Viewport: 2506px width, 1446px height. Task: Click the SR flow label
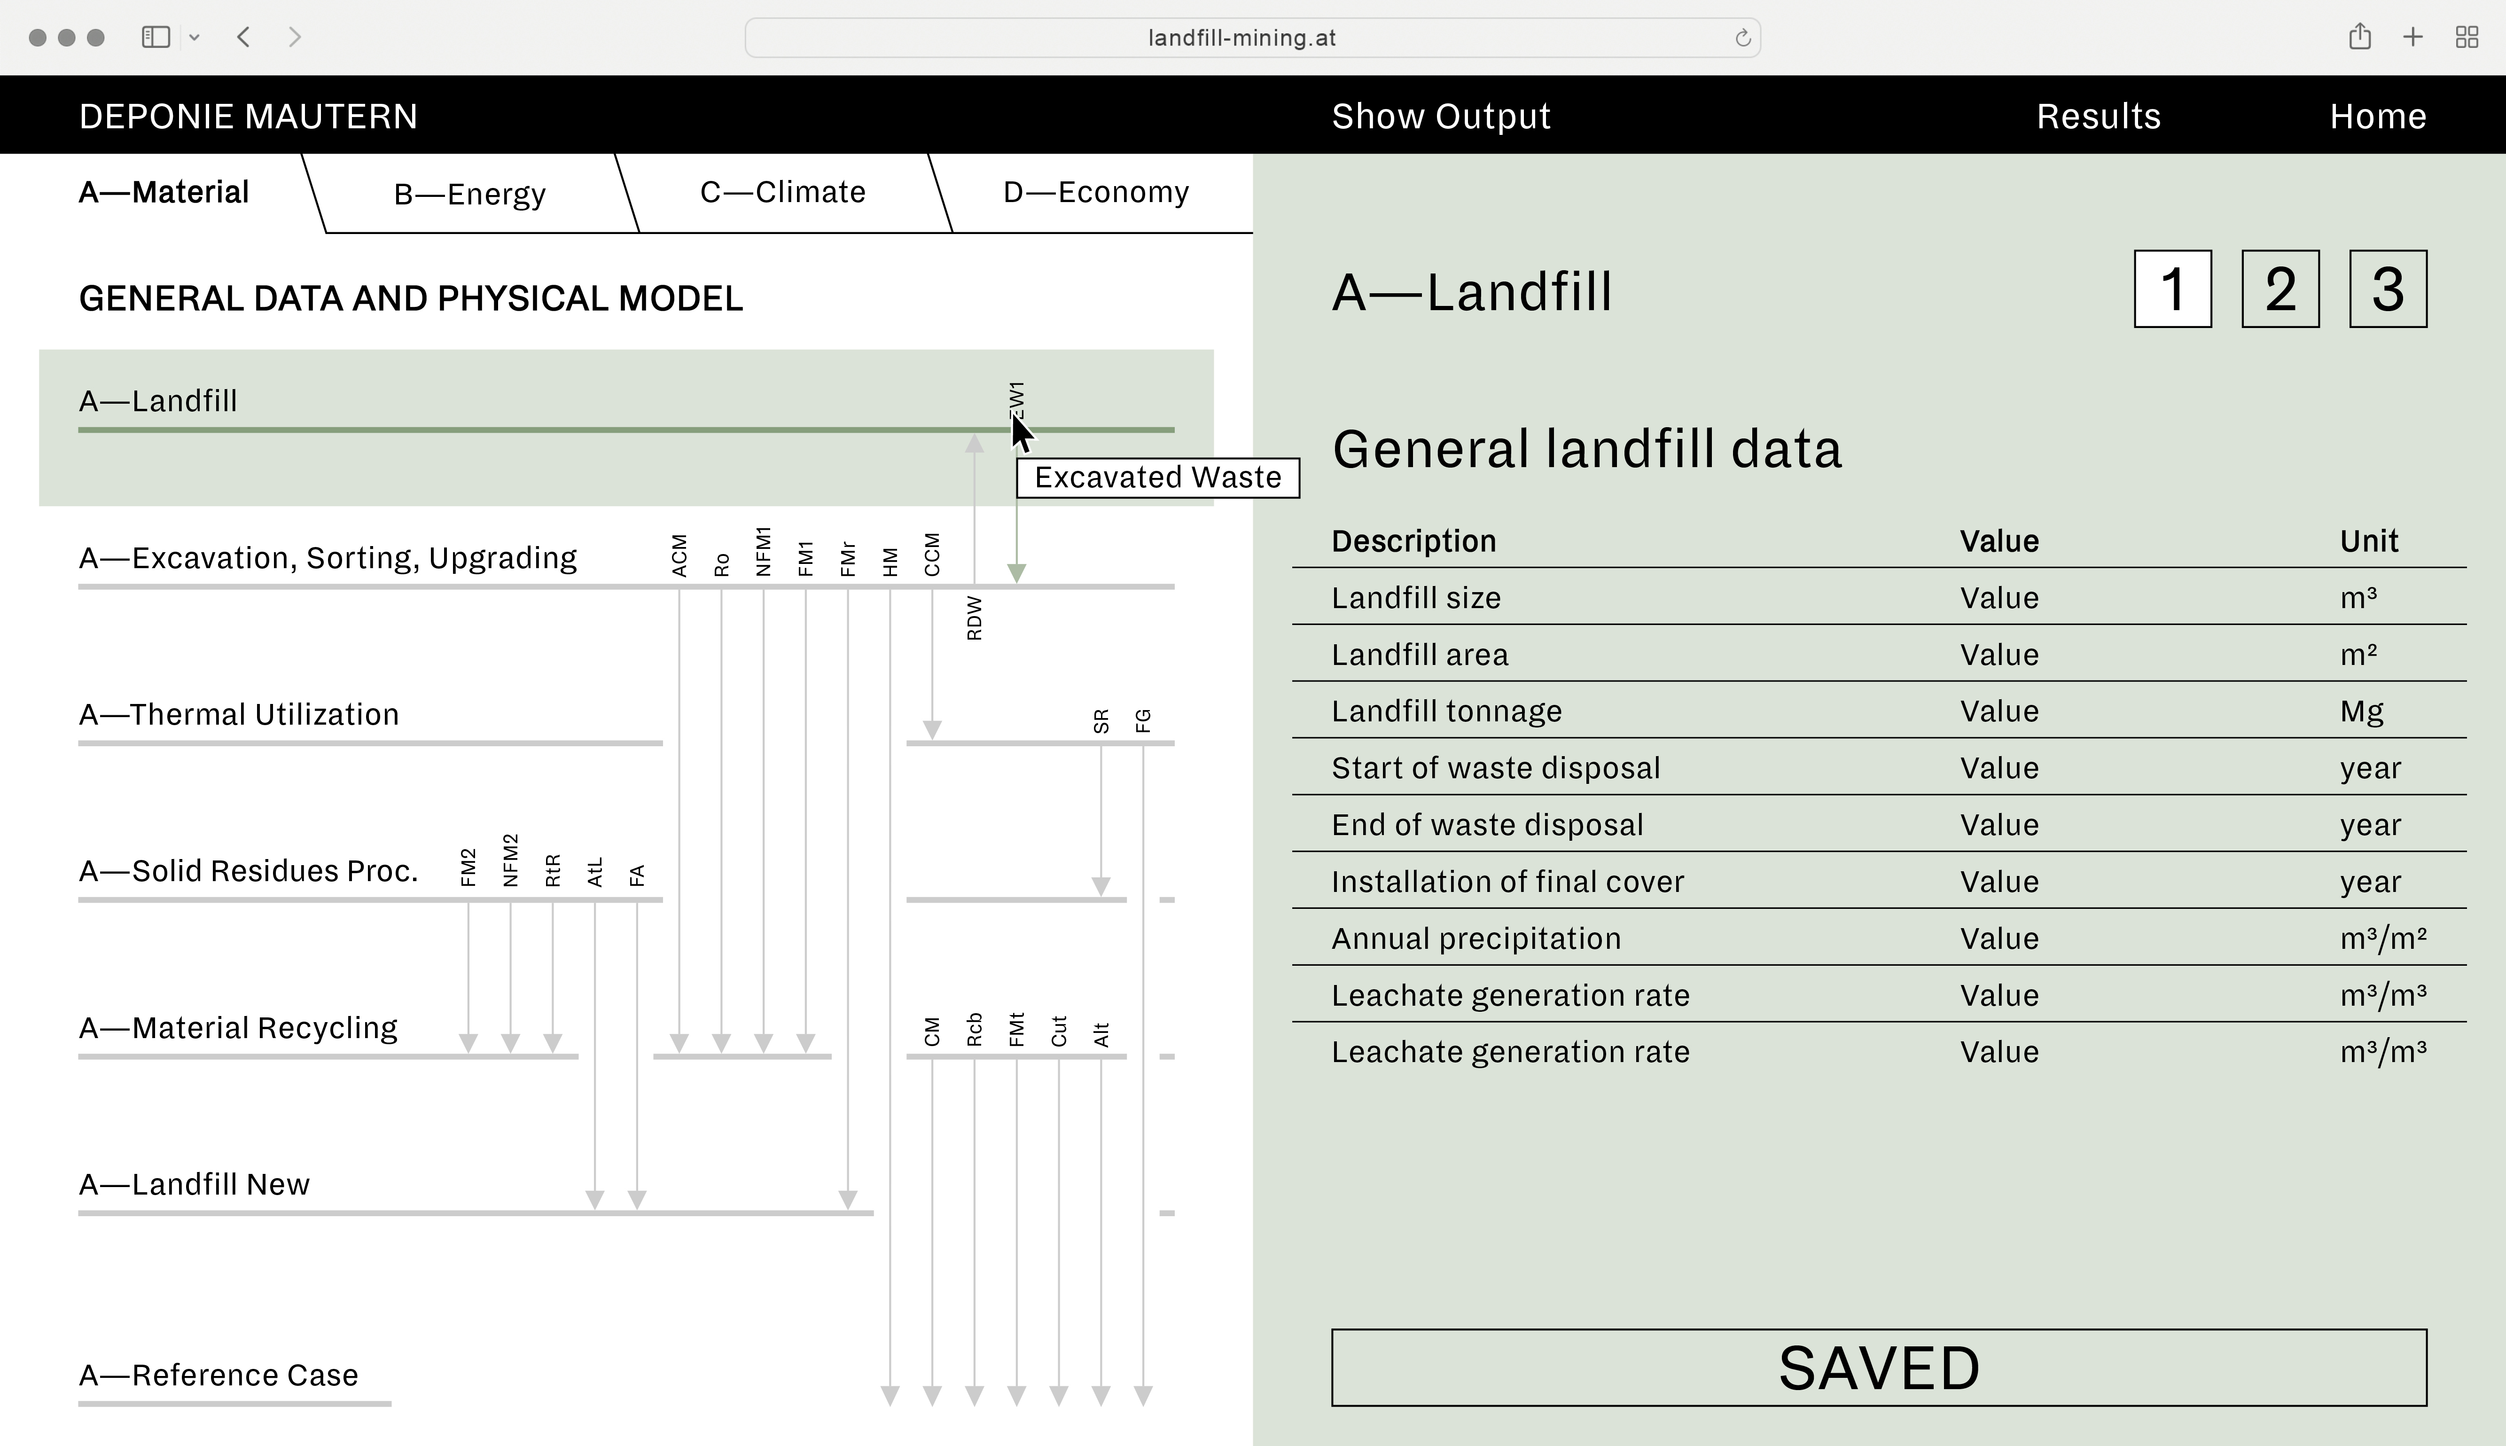pos(1101,721)
